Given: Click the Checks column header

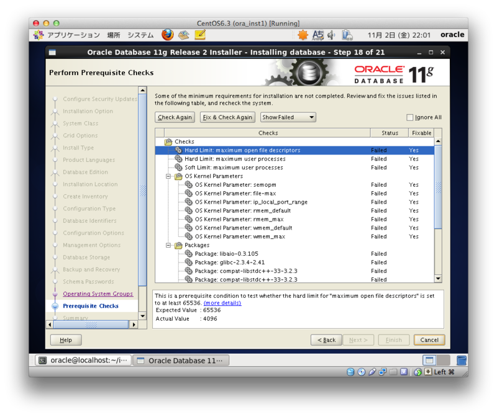Looking at the screenshot, I should point(268,133).
